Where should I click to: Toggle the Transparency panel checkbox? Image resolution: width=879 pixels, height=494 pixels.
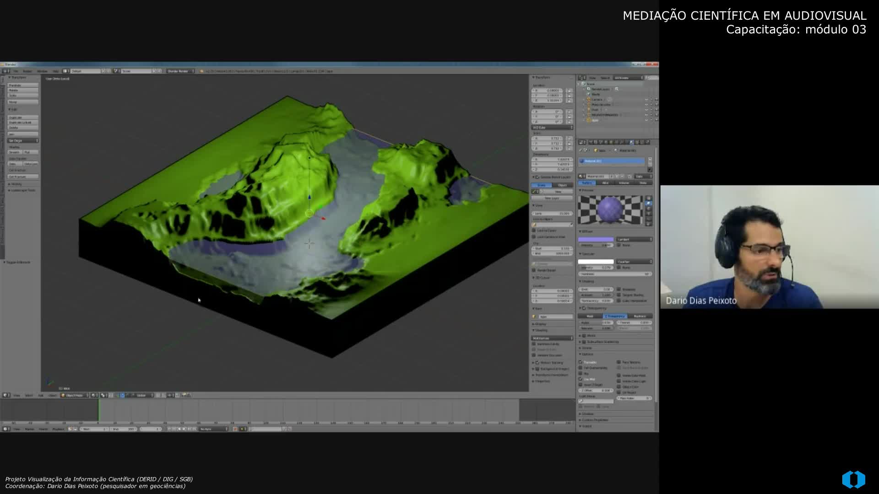pyautogui.click(x=584, y=308)
